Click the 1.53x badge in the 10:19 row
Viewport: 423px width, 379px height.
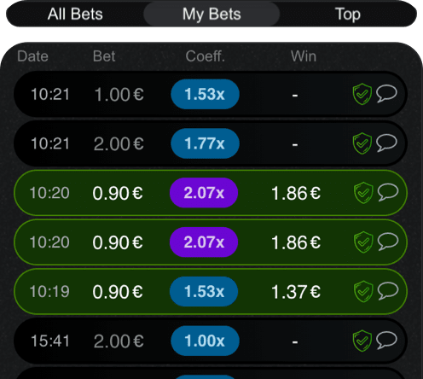coord(204,291)
